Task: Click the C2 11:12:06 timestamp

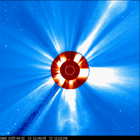Action: pyautogui.click(x=58, y=138)
